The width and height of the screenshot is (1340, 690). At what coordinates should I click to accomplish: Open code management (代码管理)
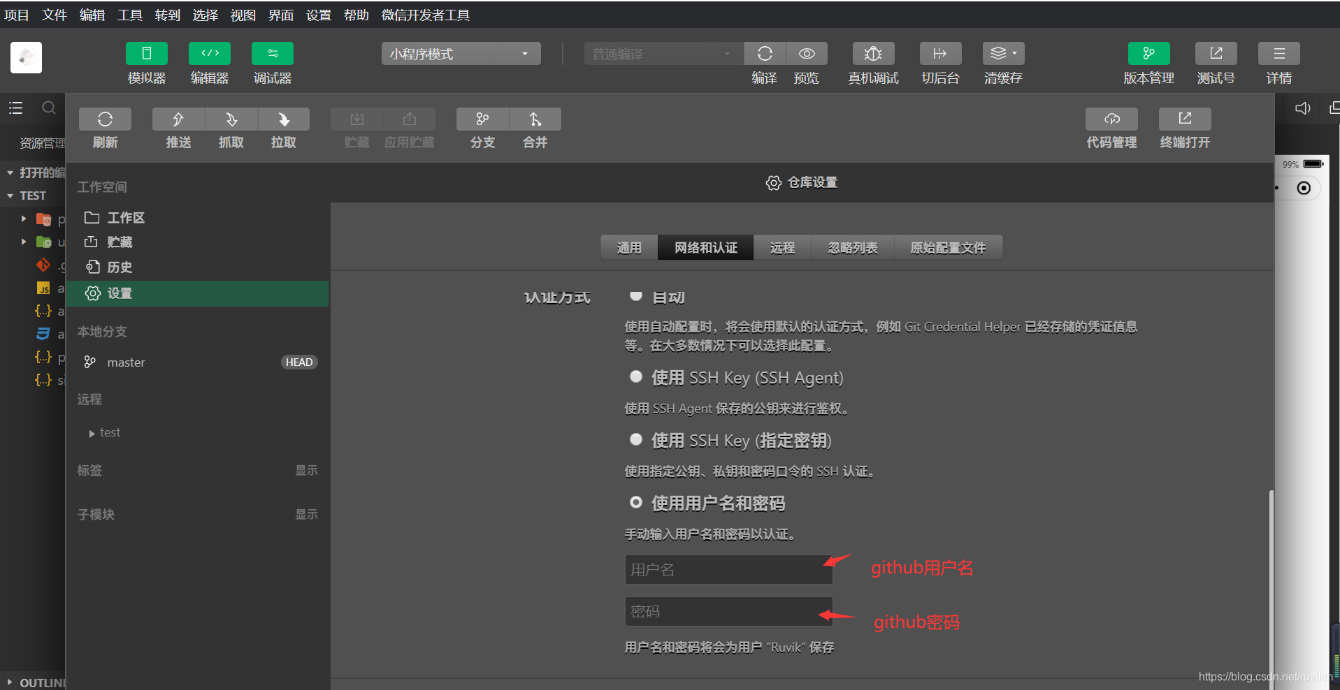tap(1111, 119)
